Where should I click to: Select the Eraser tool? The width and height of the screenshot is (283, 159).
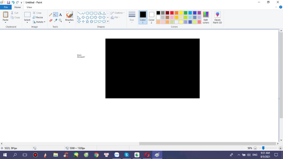pos(51,20)
